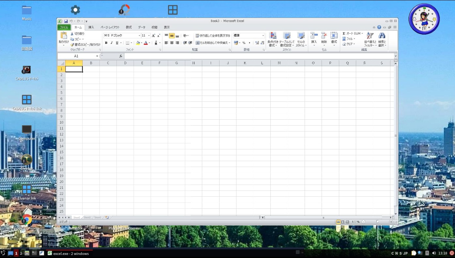455x258 pixels.
Task: Click the Find & Select (検索と選択) icon
Action: click(x=382, y=39)
